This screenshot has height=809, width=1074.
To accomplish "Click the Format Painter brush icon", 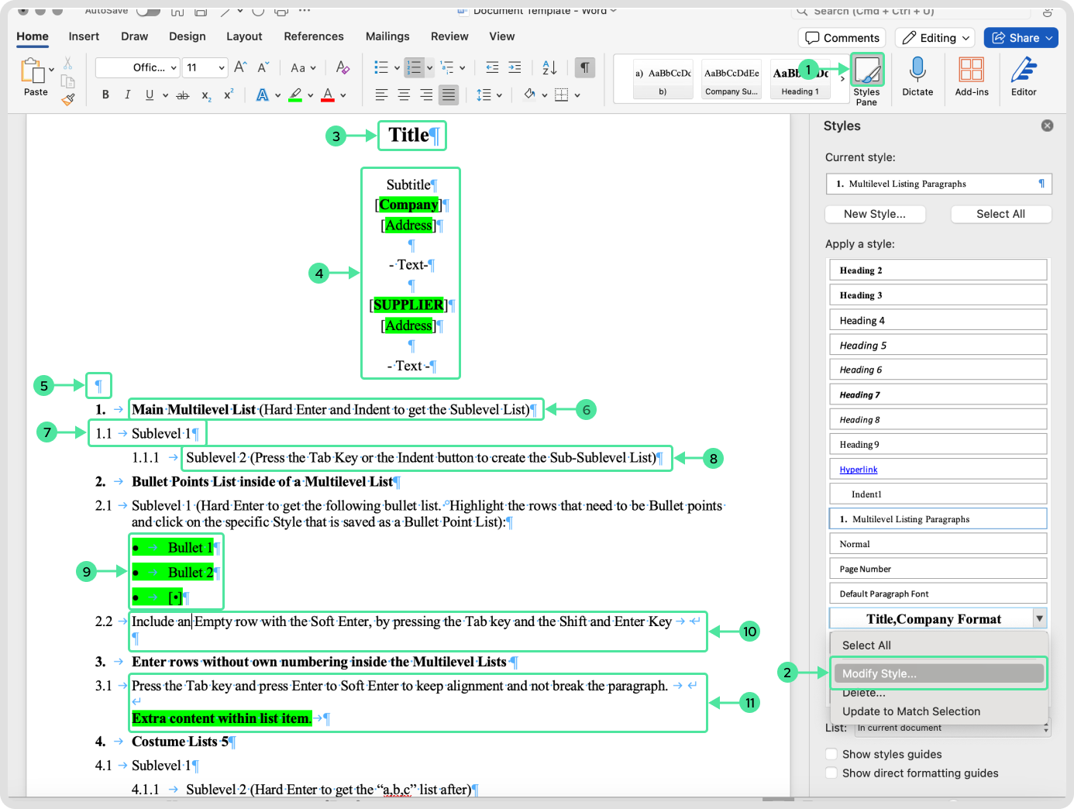I will tap(68, 98).
